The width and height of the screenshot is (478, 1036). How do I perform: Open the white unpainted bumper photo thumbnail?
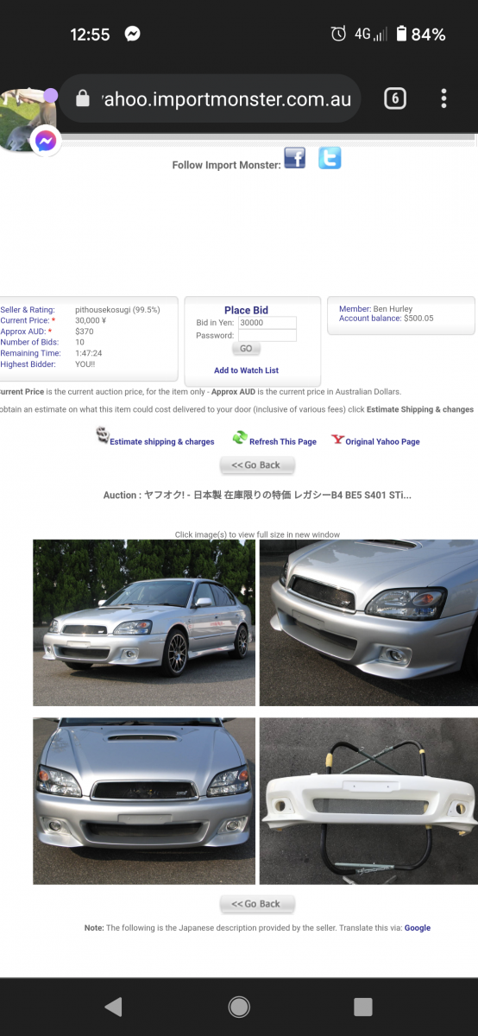click(368, 801)
